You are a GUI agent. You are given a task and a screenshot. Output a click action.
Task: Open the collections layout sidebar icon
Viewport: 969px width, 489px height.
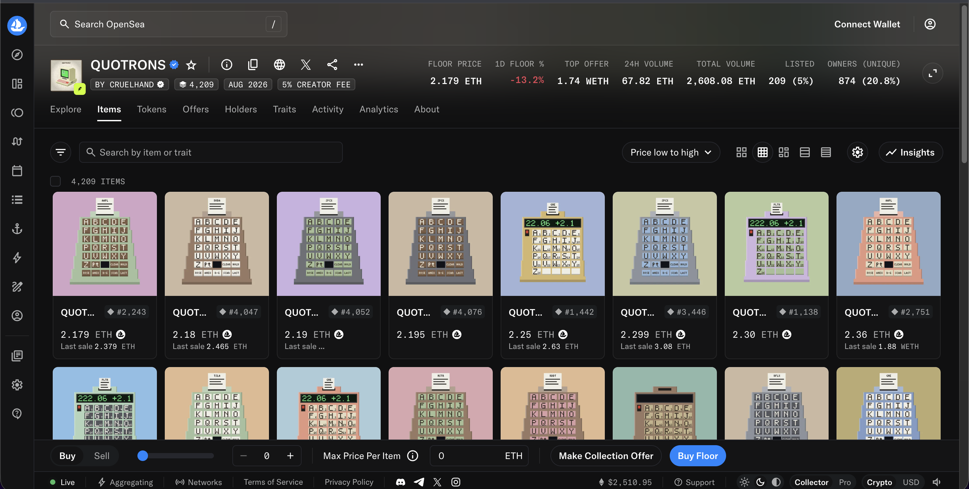coord(17,83)
